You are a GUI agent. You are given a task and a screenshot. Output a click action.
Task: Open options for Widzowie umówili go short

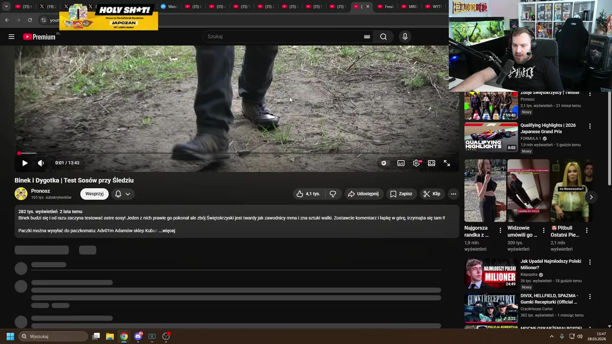[x=543, y=230]
